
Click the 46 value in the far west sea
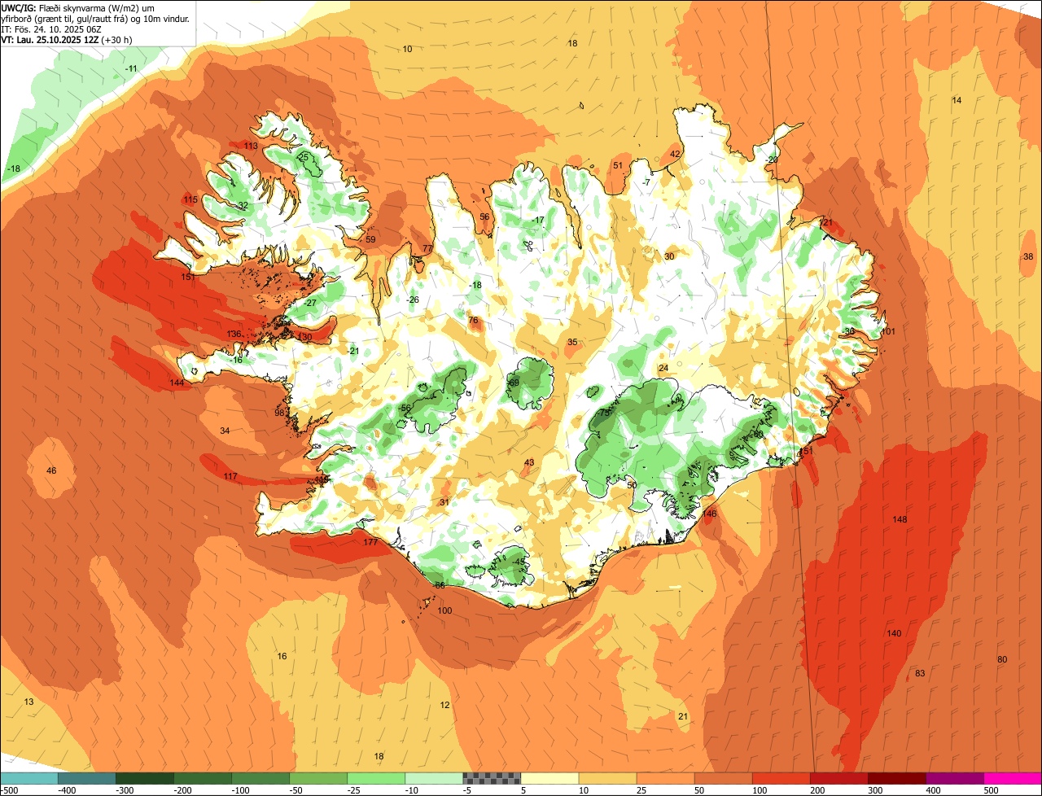(51, 470)
